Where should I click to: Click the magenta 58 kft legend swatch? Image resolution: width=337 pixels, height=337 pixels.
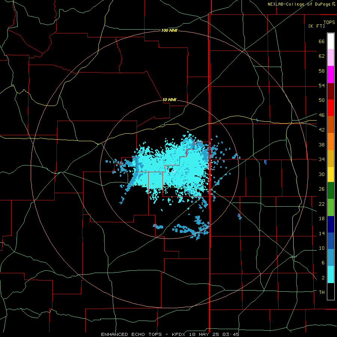(x=331, y=75)
